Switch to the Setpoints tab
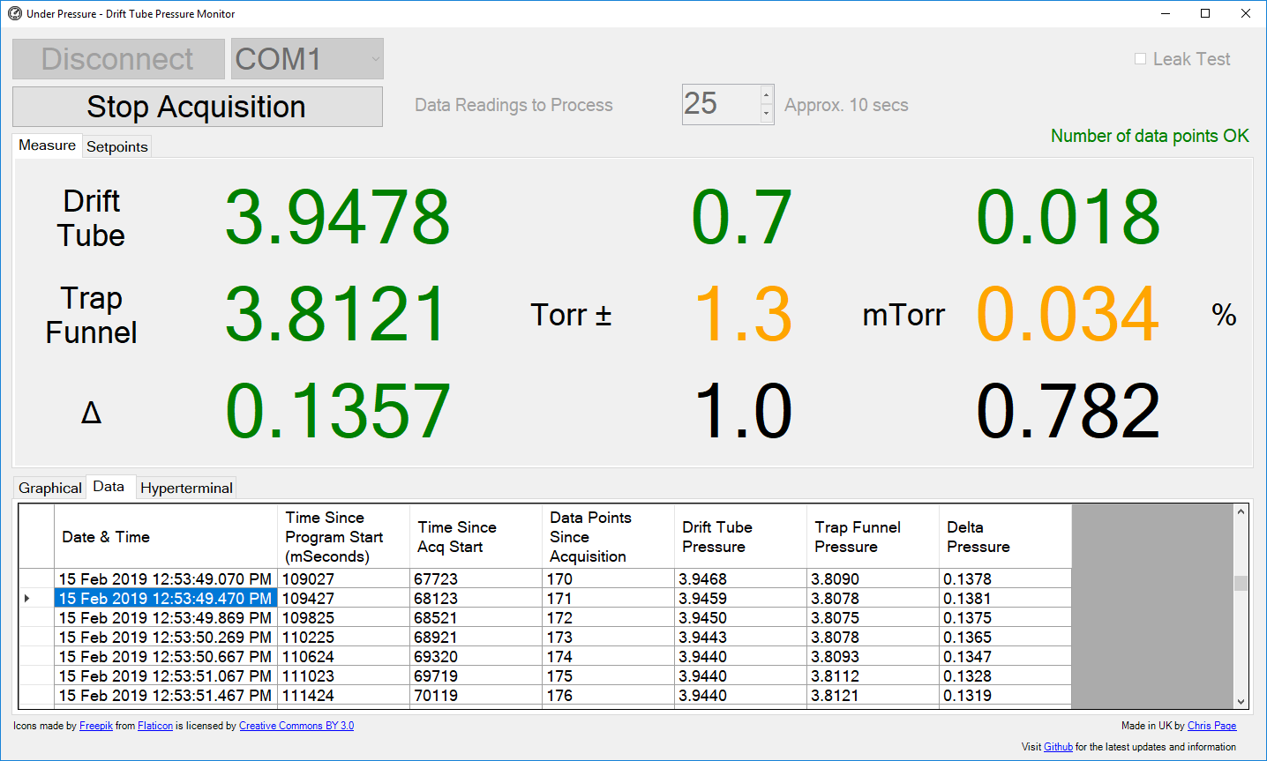 [x=117, y=147]
